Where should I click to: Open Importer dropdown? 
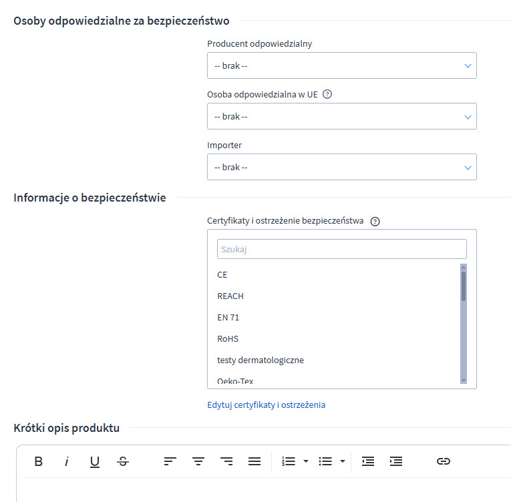click(342, 167)
